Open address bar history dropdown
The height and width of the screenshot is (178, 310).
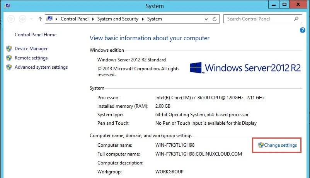click(206, 19)
